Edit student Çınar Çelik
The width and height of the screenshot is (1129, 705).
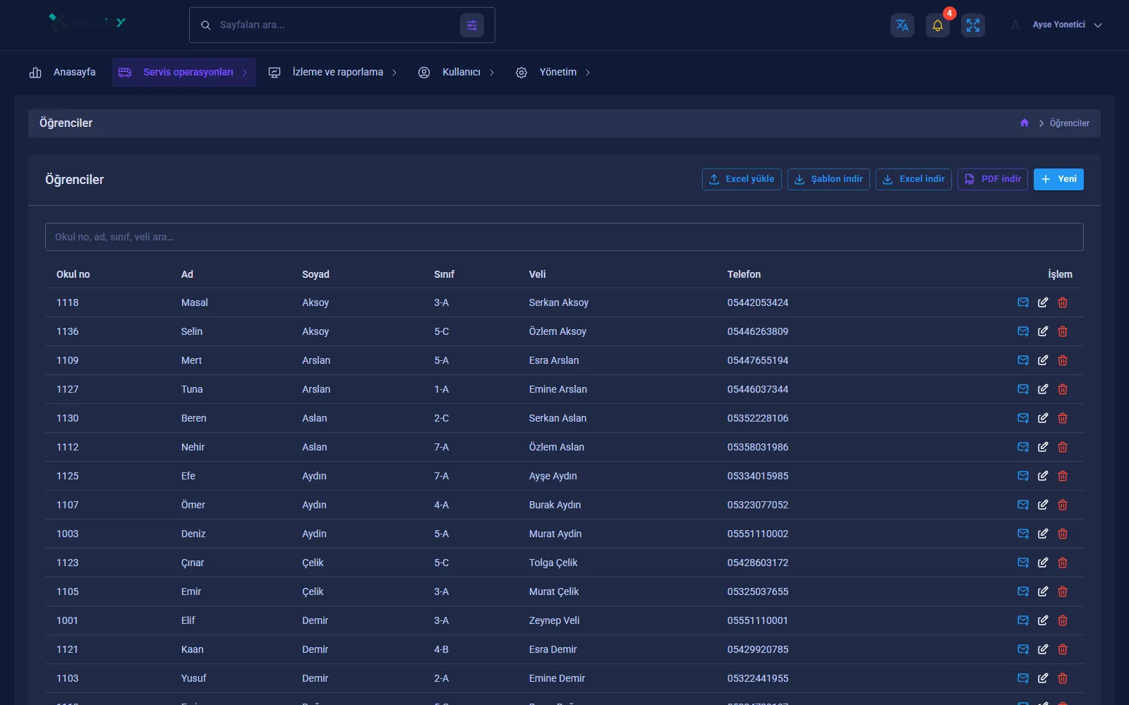(1043, 563)
